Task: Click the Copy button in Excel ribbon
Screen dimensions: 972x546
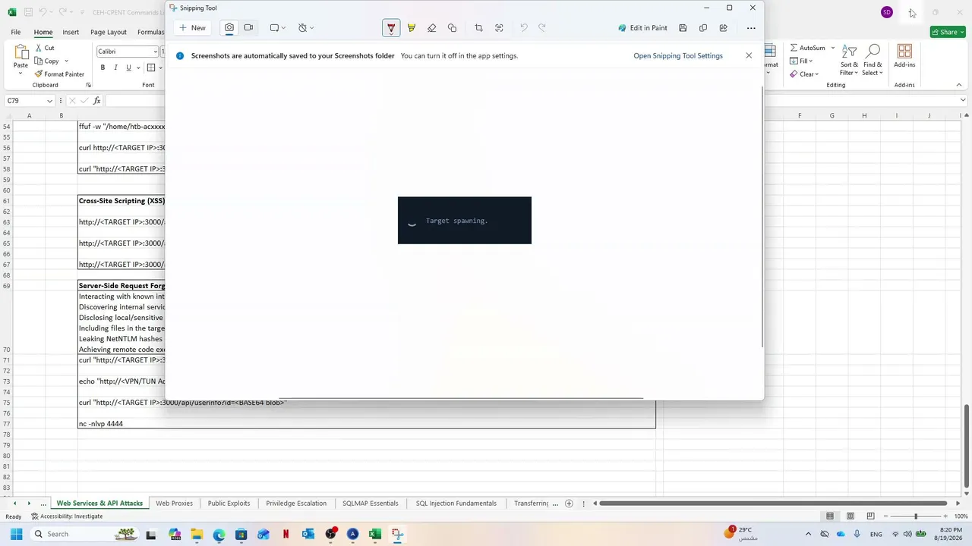Action: pyautogui.click(x=47, y=61)
